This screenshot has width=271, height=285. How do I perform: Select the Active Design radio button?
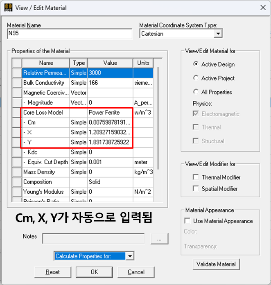point(196,64)
